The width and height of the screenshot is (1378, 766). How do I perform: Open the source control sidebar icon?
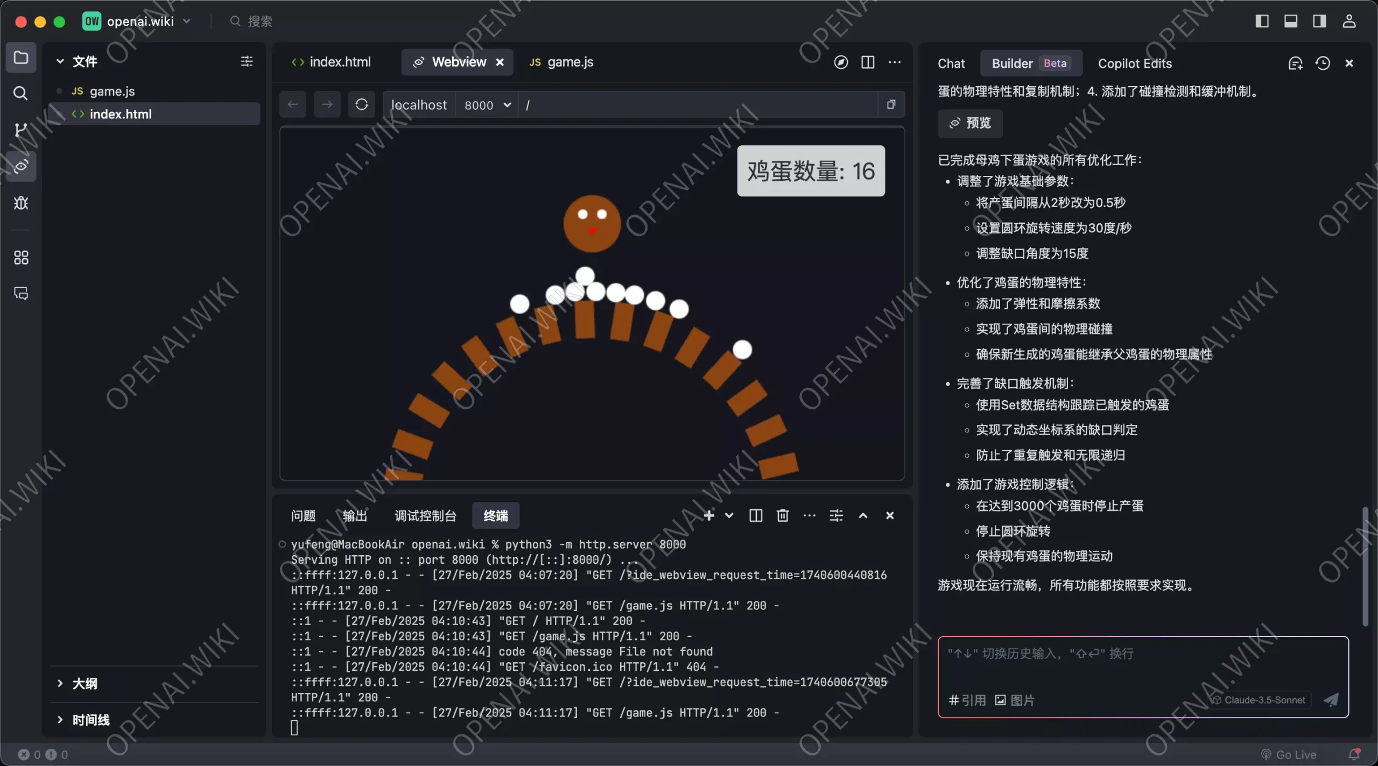click(x=20, y=130)
